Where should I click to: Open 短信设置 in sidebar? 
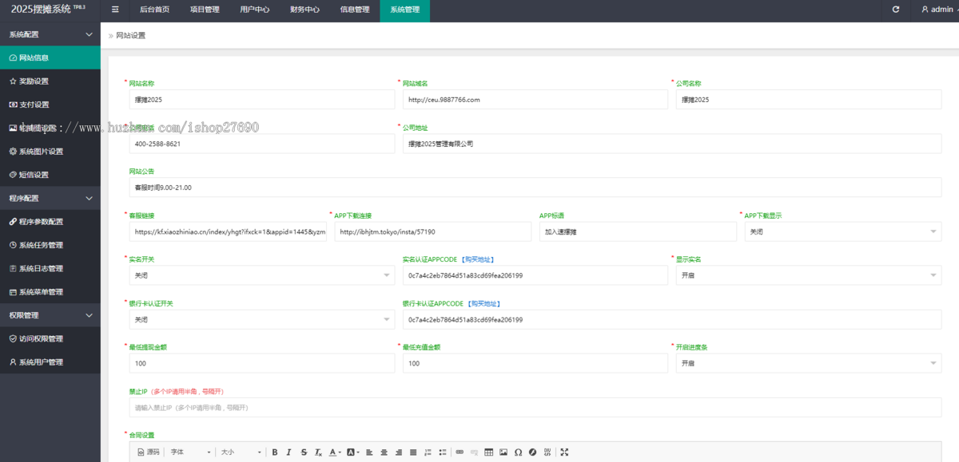tap(50, 175)
